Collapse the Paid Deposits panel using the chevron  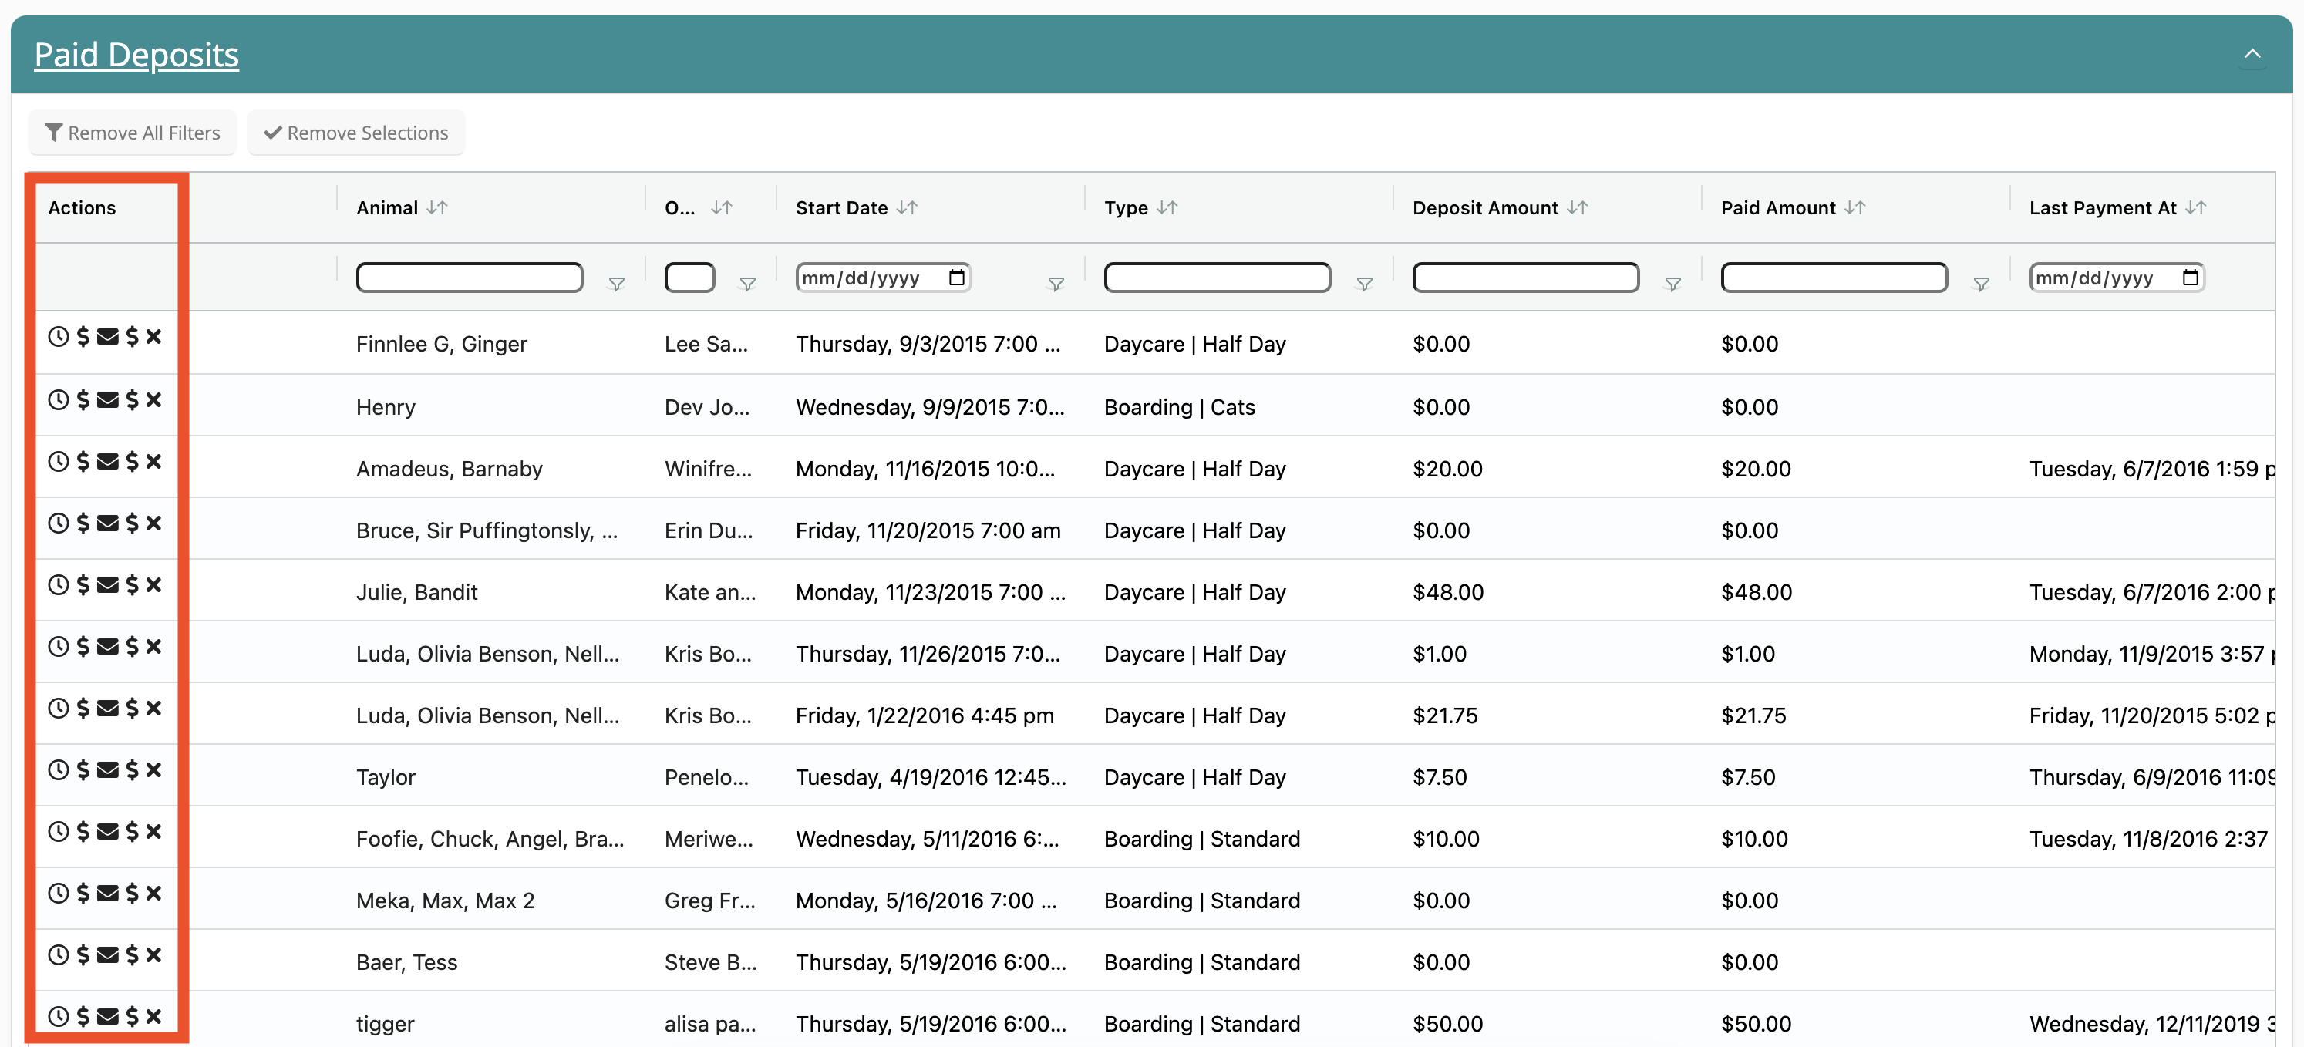pos(2253,52)
